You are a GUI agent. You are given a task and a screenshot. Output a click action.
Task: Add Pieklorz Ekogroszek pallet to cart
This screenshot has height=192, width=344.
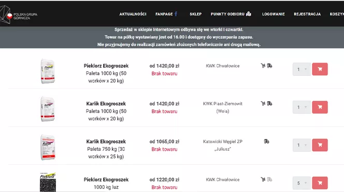[x=320, y=69]
